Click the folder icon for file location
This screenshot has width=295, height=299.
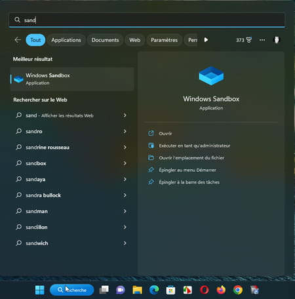pyautogui.click(x=151, y=157)
